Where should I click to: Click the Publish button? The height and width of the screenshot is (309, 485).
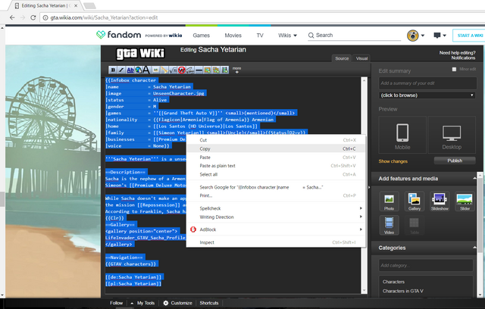455,161
